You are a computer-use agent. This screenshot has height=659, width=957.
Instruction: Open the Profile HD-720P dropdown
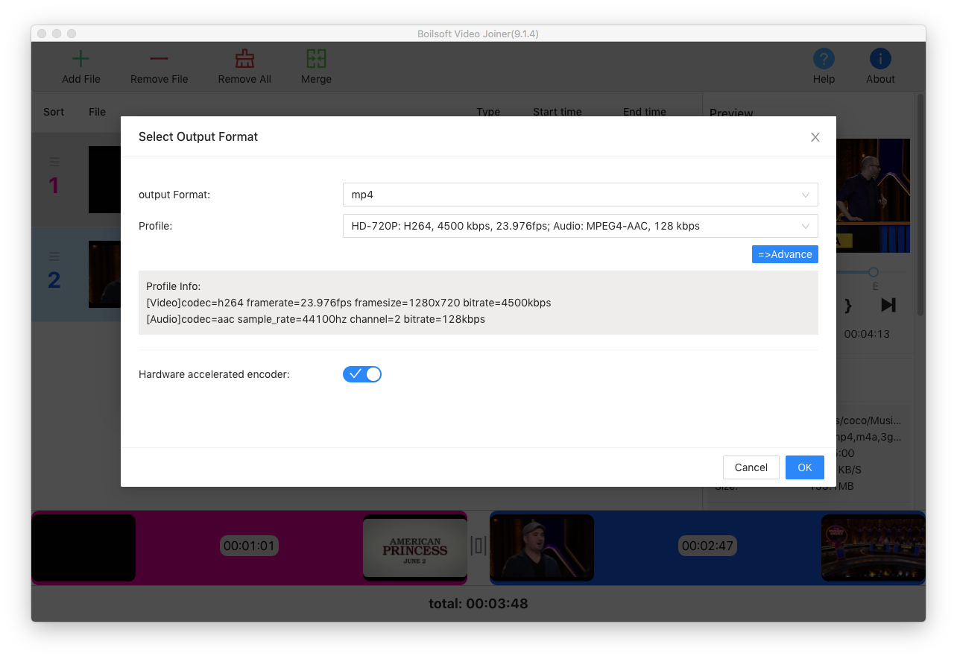click(x=580, y=226)
